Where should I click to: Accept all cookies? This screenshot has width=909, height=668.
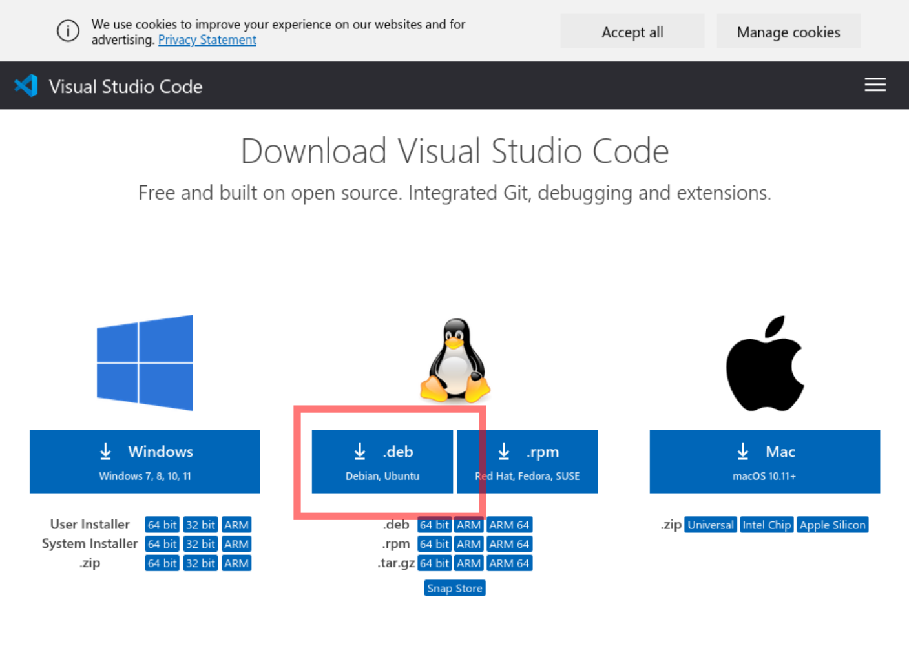(632, 32)
